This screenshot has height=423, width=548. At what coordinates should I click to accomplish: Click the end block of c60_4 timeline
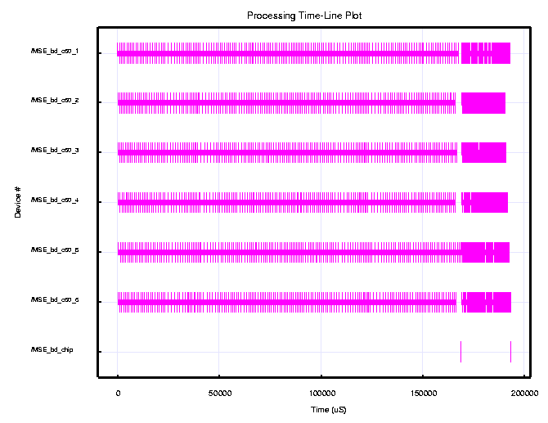pos(487,202)
